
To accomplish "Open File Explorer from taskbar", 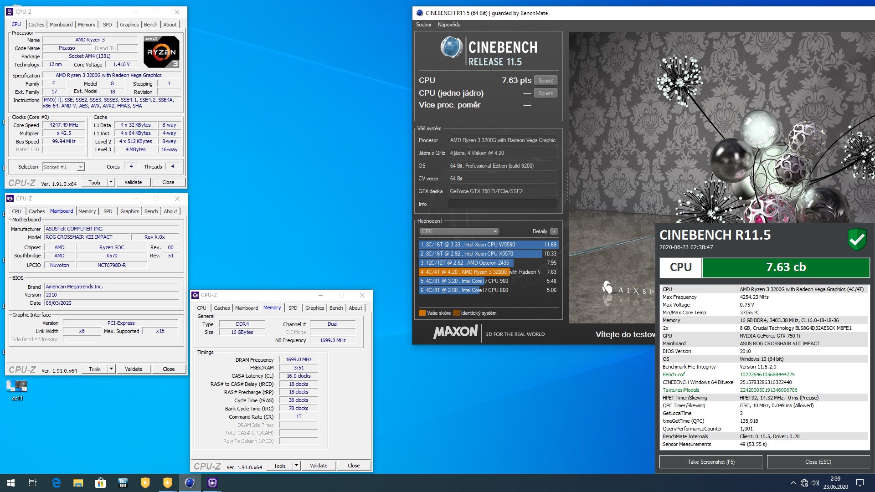I will (78, 483).
